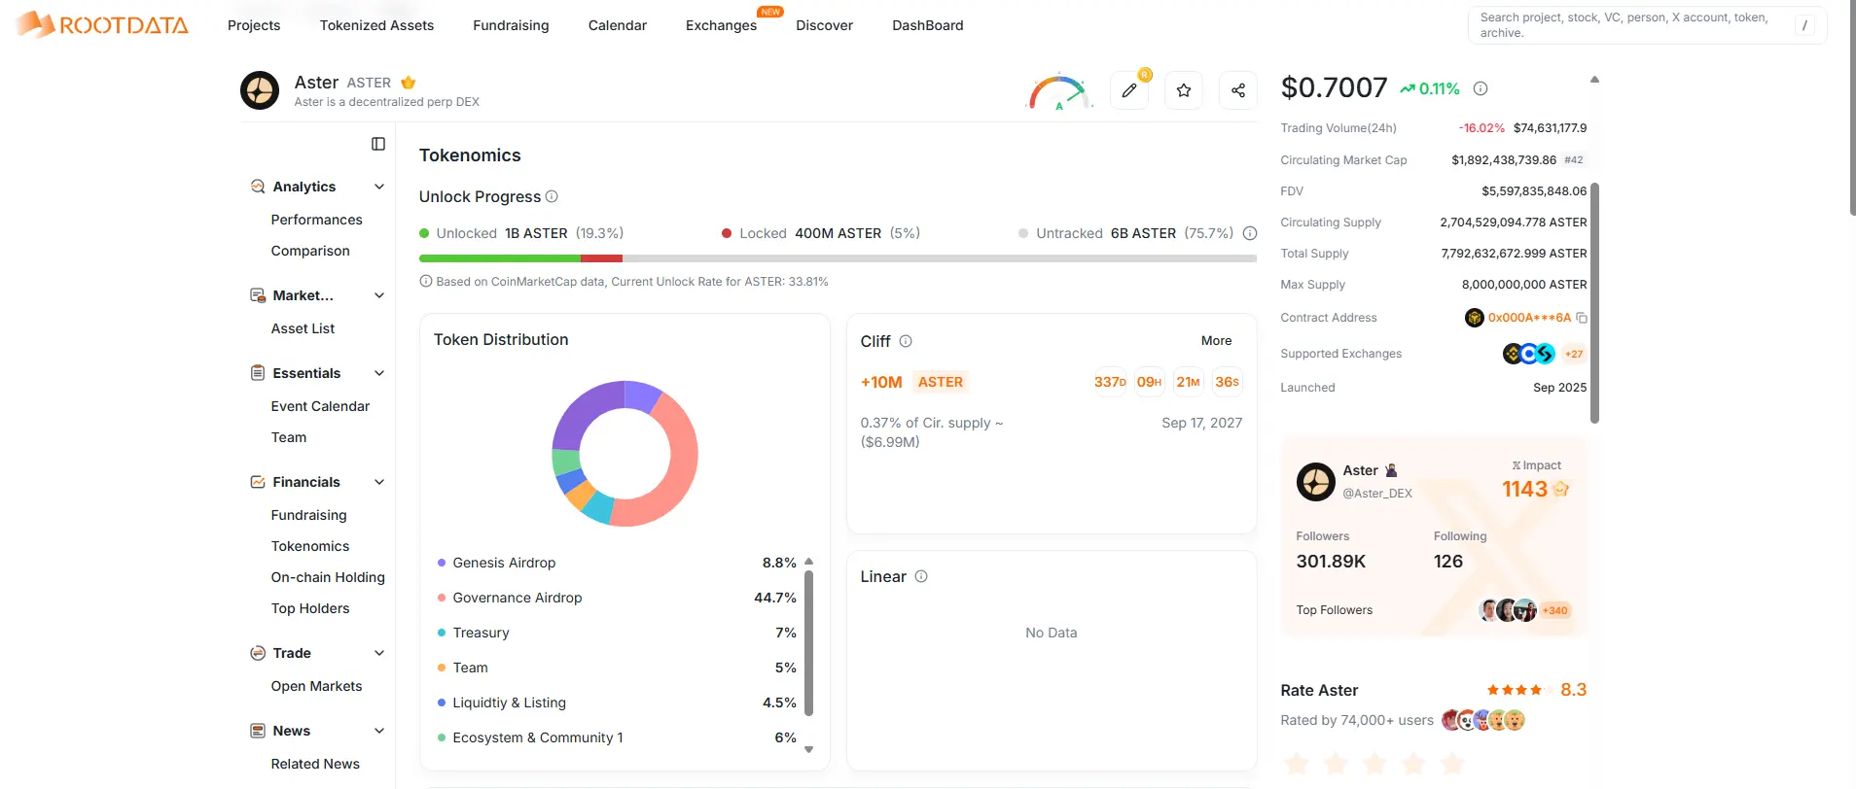
Task: Toggle the sidebar collapse icon
Action: (x=378, y=144)
